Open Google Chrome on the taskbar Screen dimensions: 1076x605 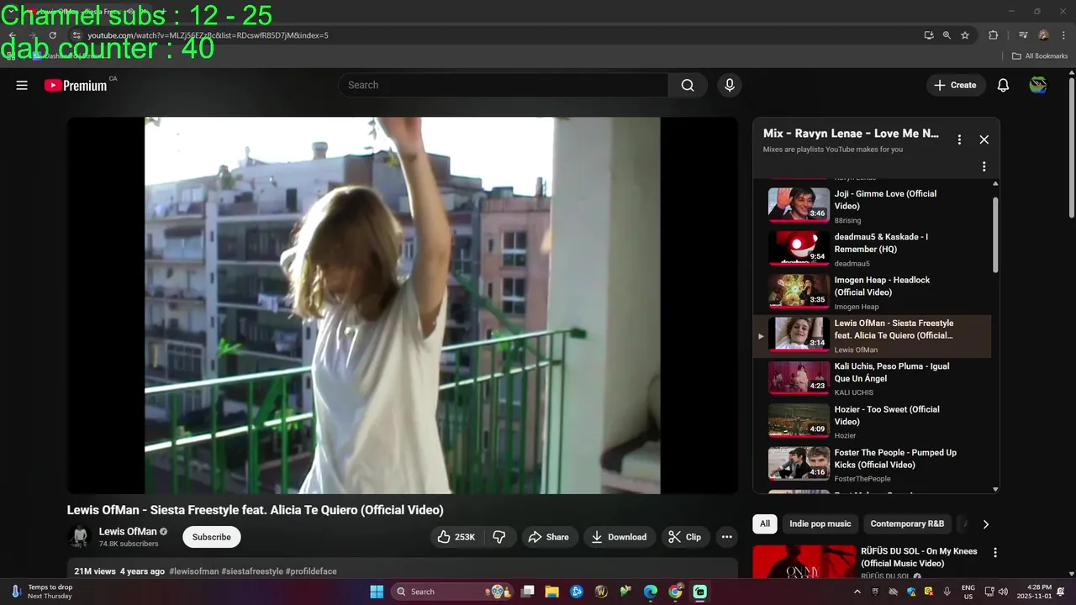[675, 592]
